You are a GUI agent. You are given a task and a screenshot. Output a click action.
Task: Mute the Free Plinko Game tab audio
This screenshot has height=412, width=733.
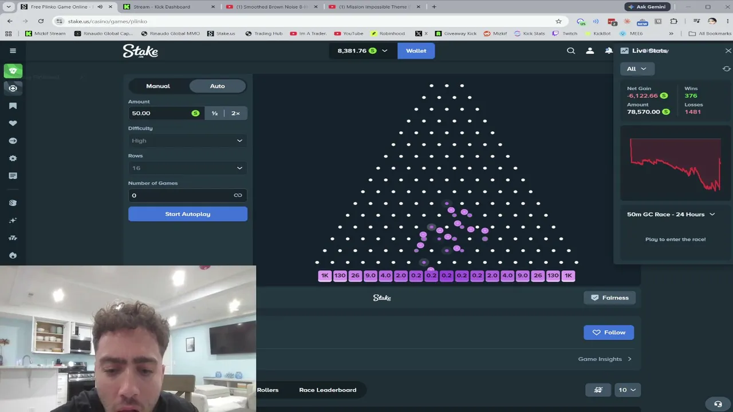coord(100,7)
